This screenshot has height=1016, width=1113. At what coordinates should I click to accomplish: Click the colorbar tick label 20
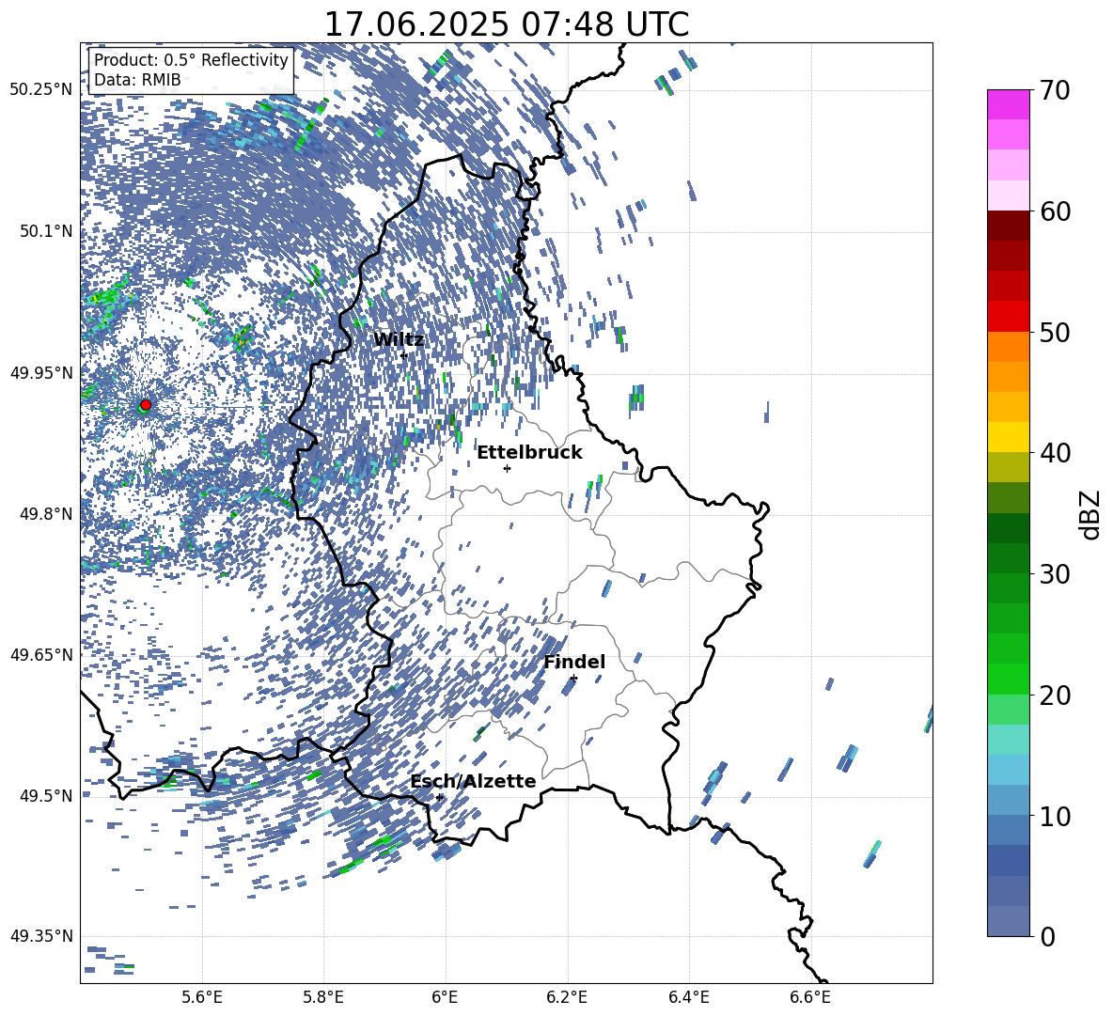tap(1055, 696)
